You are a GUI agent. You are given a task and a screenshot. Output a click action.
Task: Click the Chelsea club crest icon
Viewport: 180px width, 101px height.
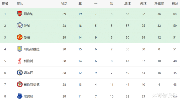point(20,72)
